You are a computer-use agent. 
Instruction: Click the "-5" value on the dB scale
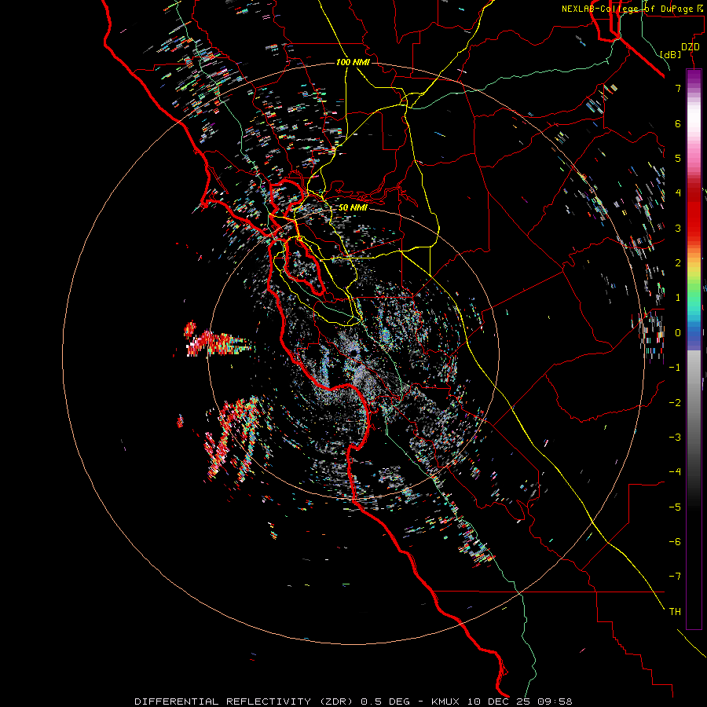click(675, 507)
